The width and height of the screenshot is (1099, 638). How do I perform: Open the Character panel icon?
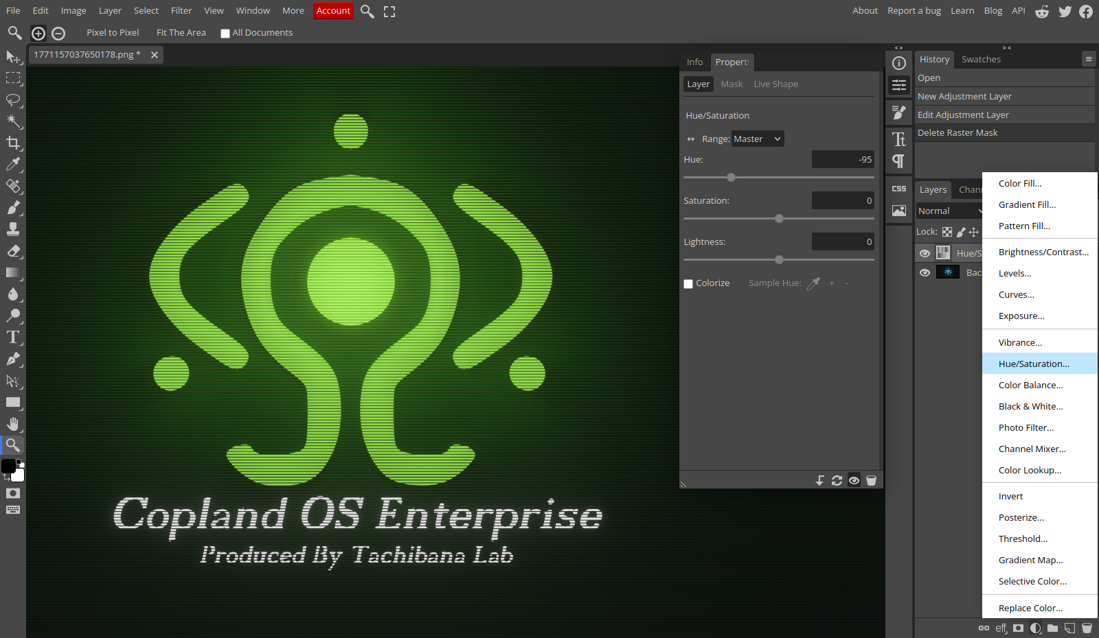[x=899, y=139]
